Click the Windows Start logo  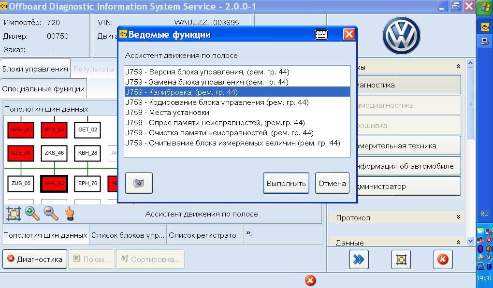click(x=485, y=7)
